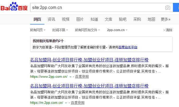Open 百度快照 for m.2pp.com.cn result
The width and height of the screenshot is (179, 107).
[x=78, y=103]
